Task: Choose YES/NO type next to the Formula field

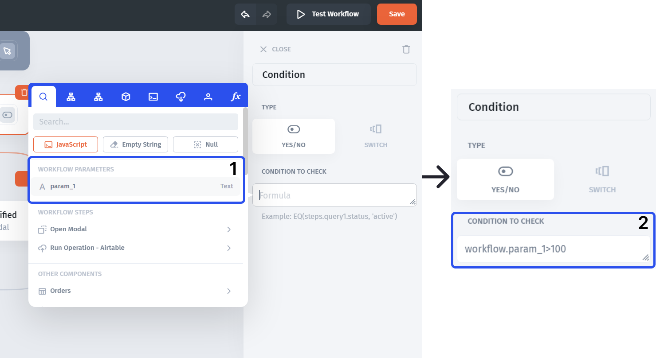Action: pyautogui.click(x=294, y=136)
